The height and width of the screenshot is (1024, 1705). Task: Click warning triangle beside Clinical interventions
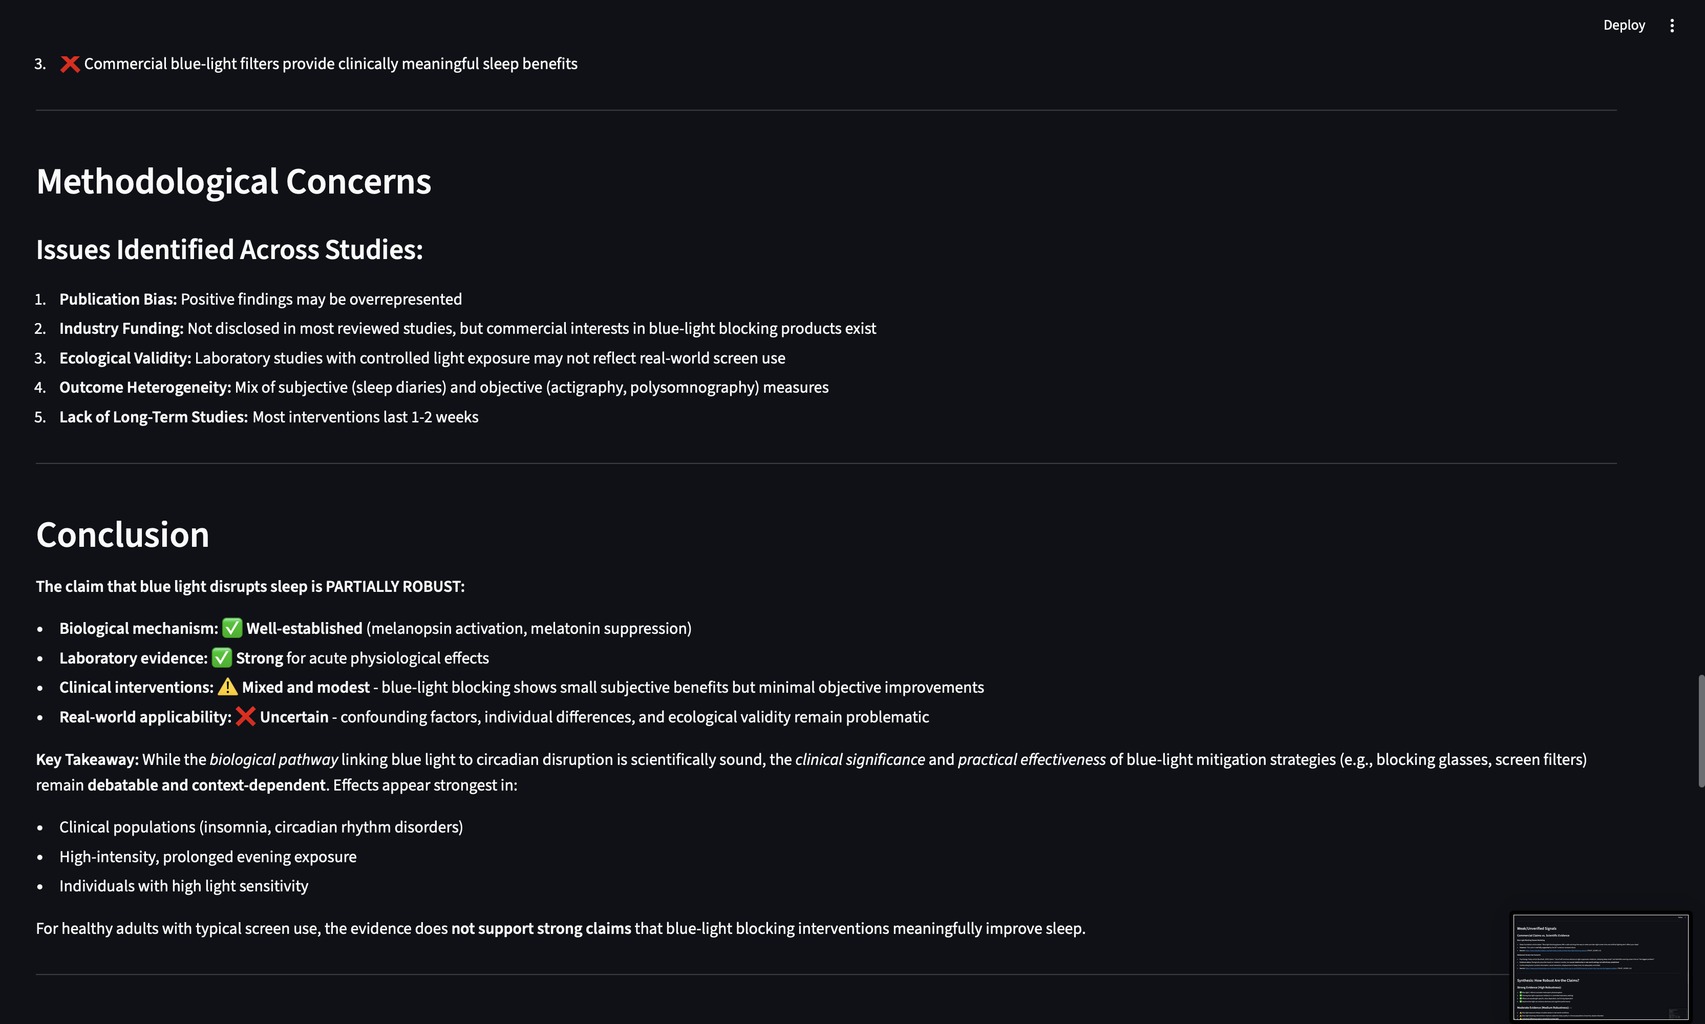click(x=228, y=687)
